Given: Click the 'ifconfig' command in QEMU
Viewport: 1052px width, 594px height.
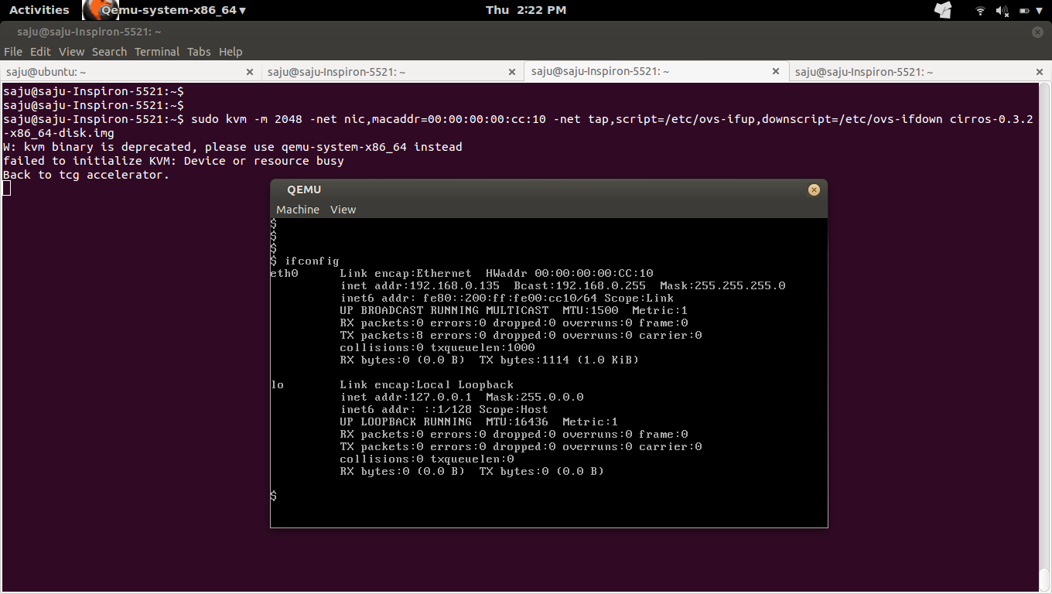Looking at the screenshot, I should [312, 261].
